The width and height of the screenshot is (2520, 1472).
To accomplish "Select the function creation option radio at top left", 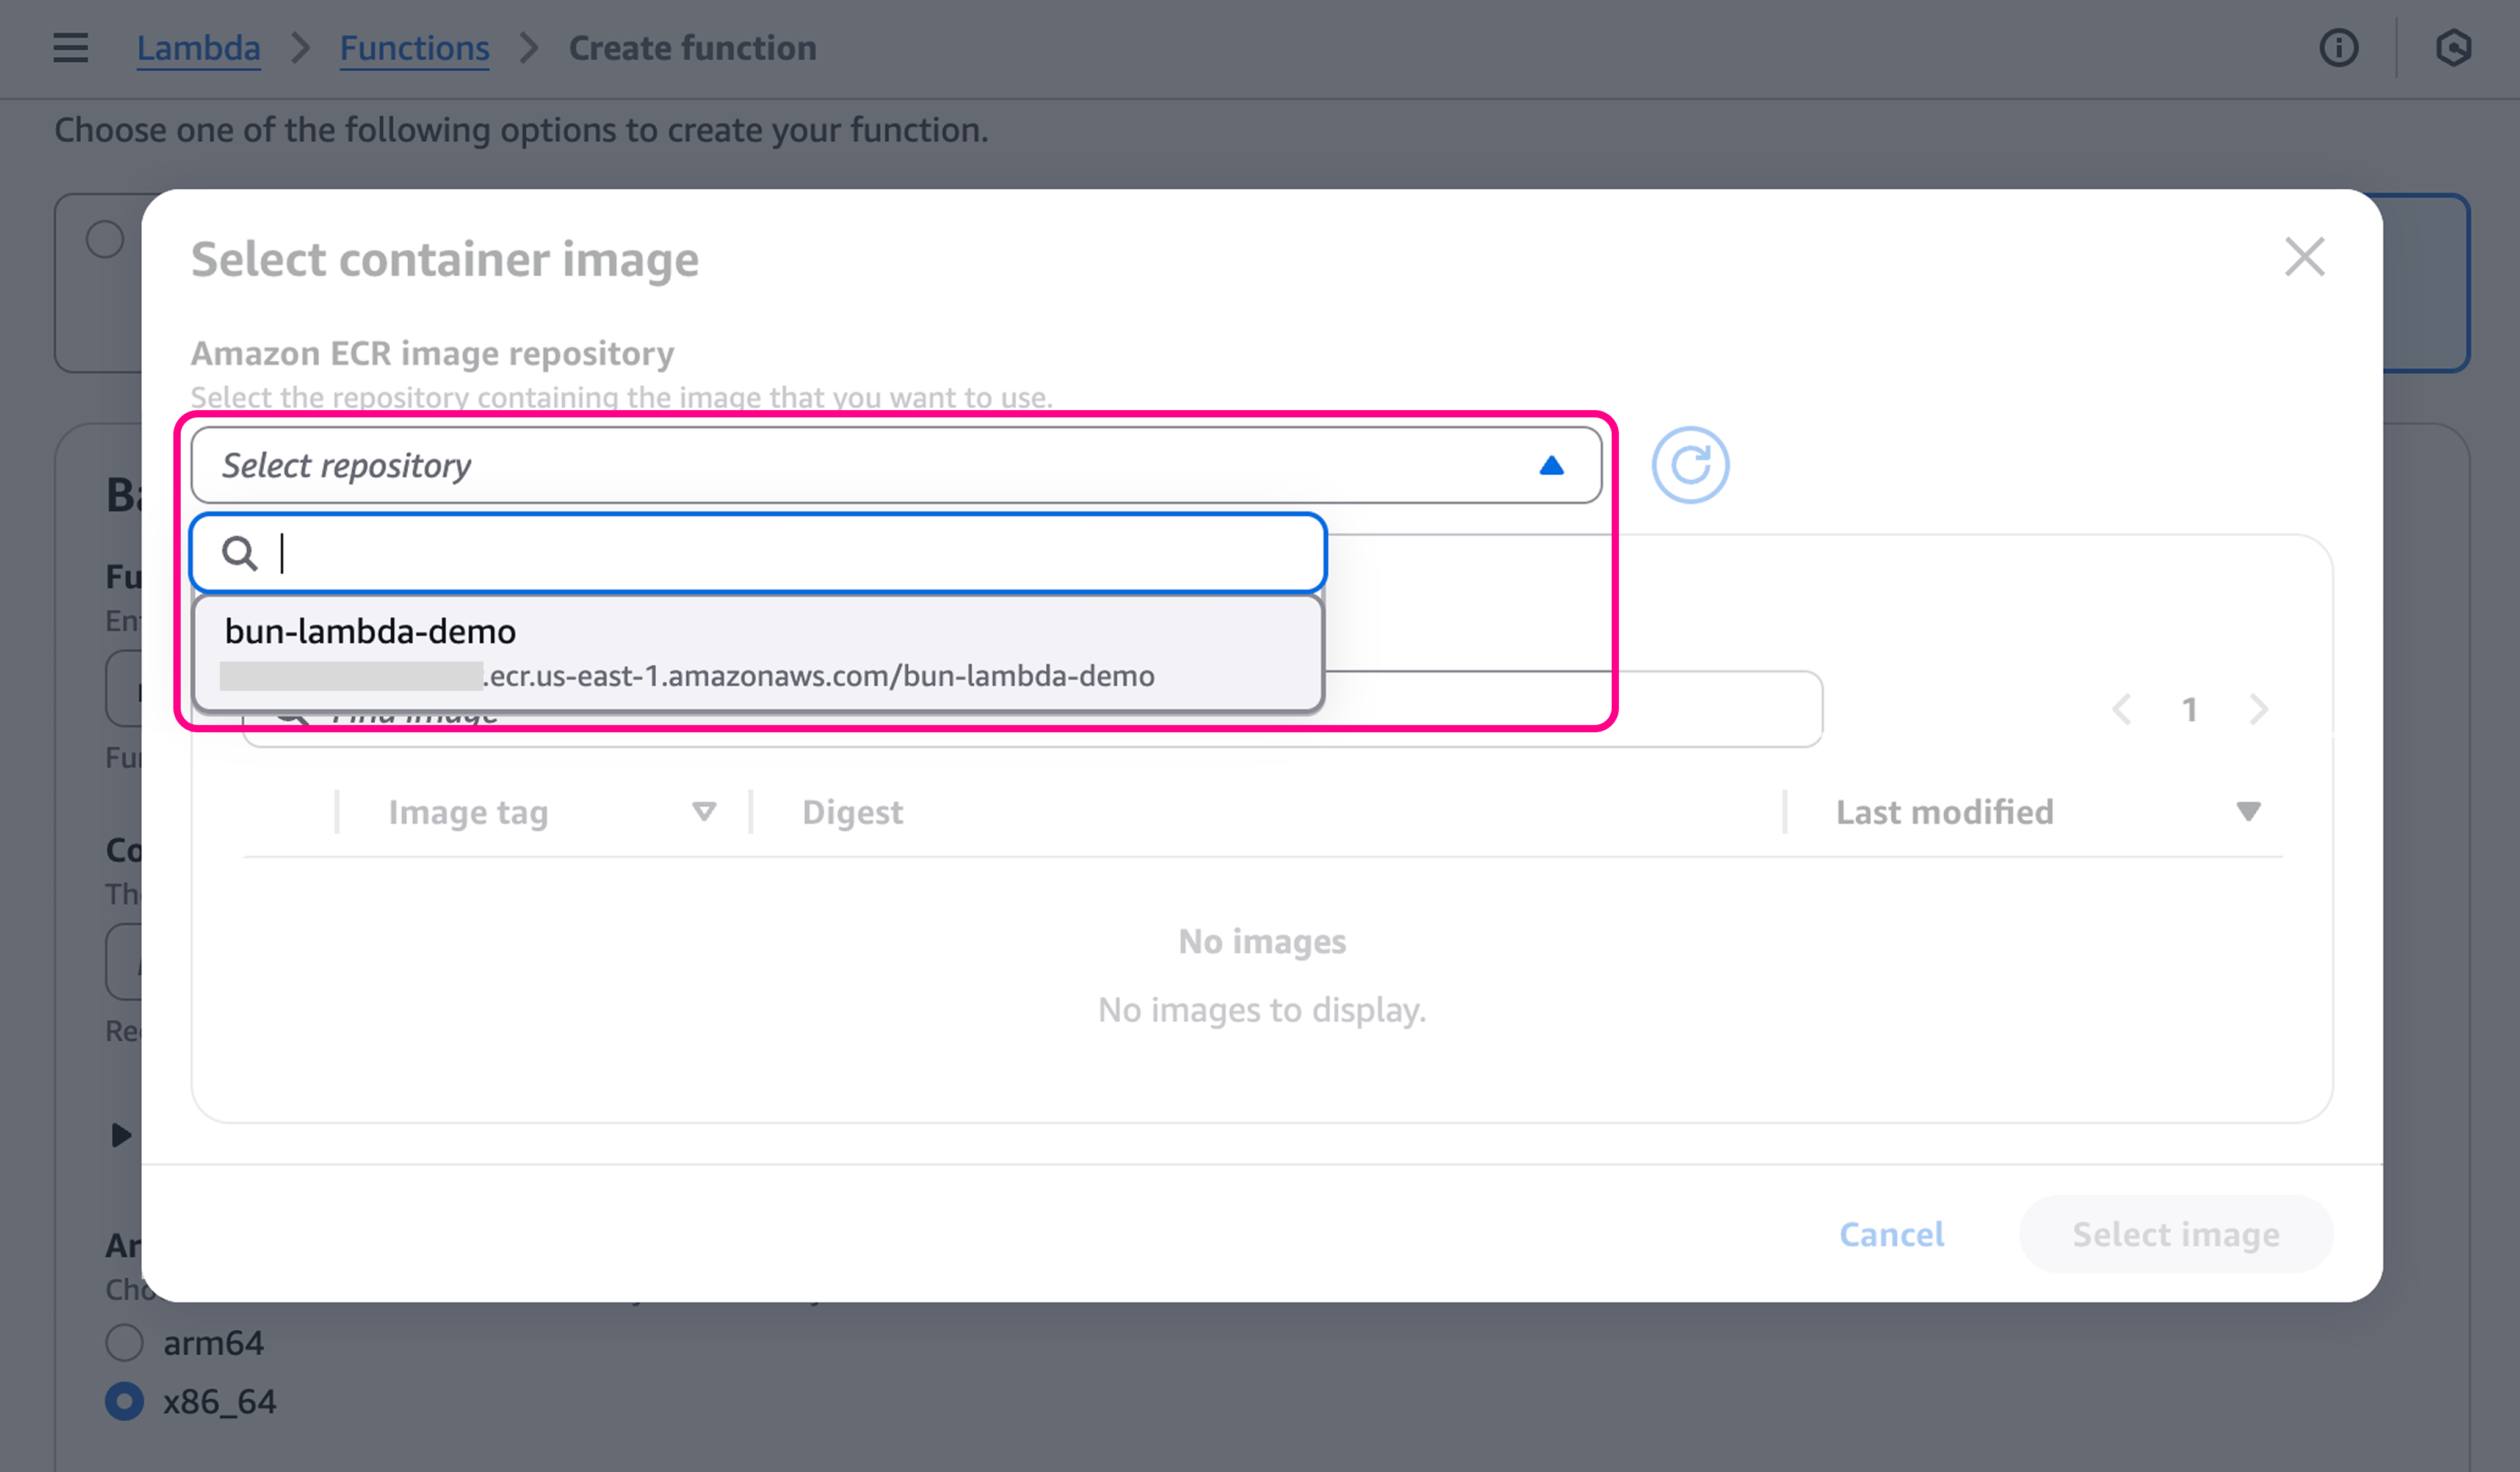I will (104, 238).
